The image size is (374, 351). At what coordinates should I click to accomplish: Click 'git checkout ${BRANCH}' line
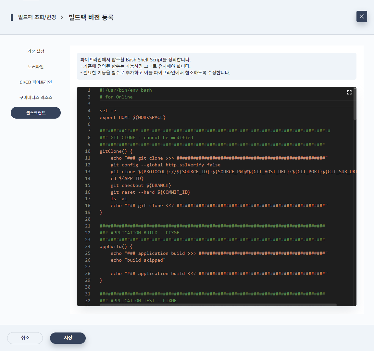coord(141,185)
